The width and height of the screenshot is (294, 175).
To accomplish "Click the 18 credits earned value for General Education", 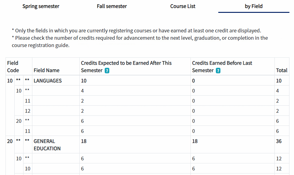I will tap(195, 141).
